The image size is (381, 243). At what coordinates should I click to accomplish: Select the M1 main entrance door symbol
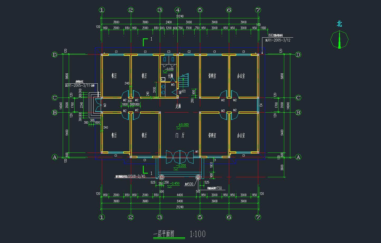pyautogui.click(x=179, y=156)
